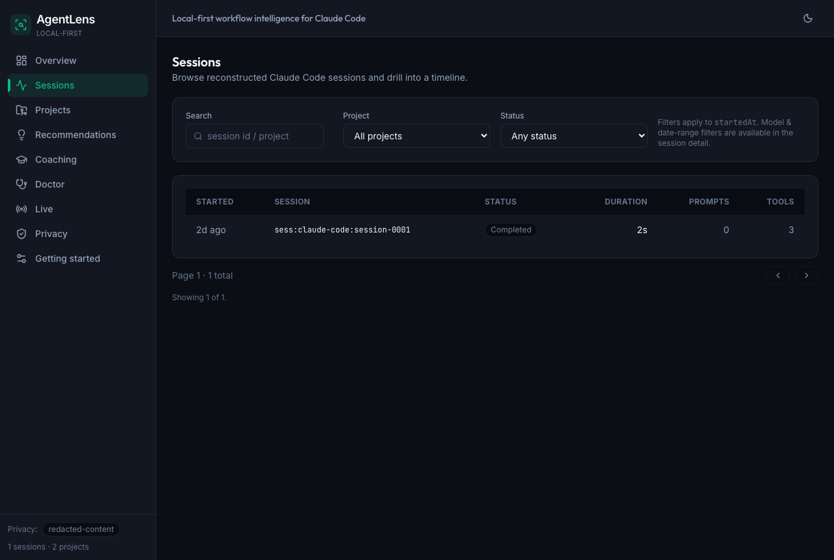Click the STARTED column header

[214, 202]
